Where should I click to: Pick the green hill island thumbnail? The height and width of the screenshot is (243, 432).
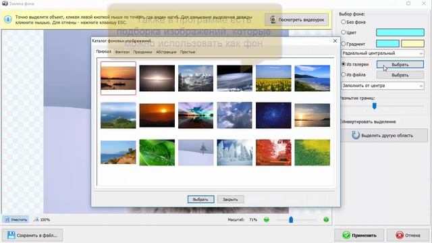118,115
